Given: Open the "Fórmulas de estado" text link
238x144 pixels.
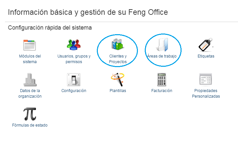Looking at the screenshot, I should point(30,125).
